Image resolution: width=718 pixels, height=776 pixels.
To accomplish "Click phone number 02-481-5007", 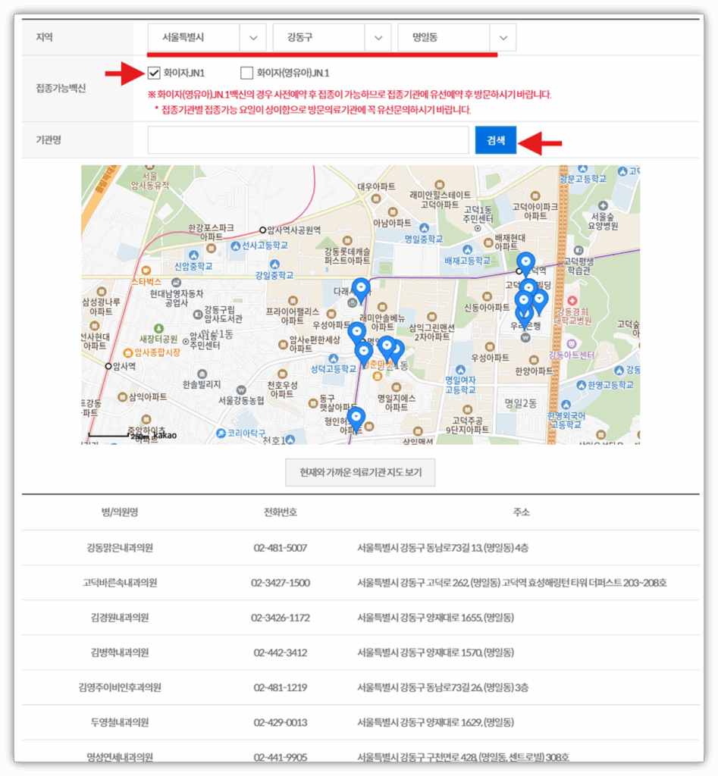I will [281, 548].
